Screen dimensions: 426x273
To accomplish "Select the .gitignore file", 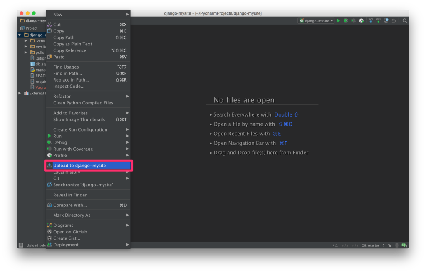I will pos(38,58).
